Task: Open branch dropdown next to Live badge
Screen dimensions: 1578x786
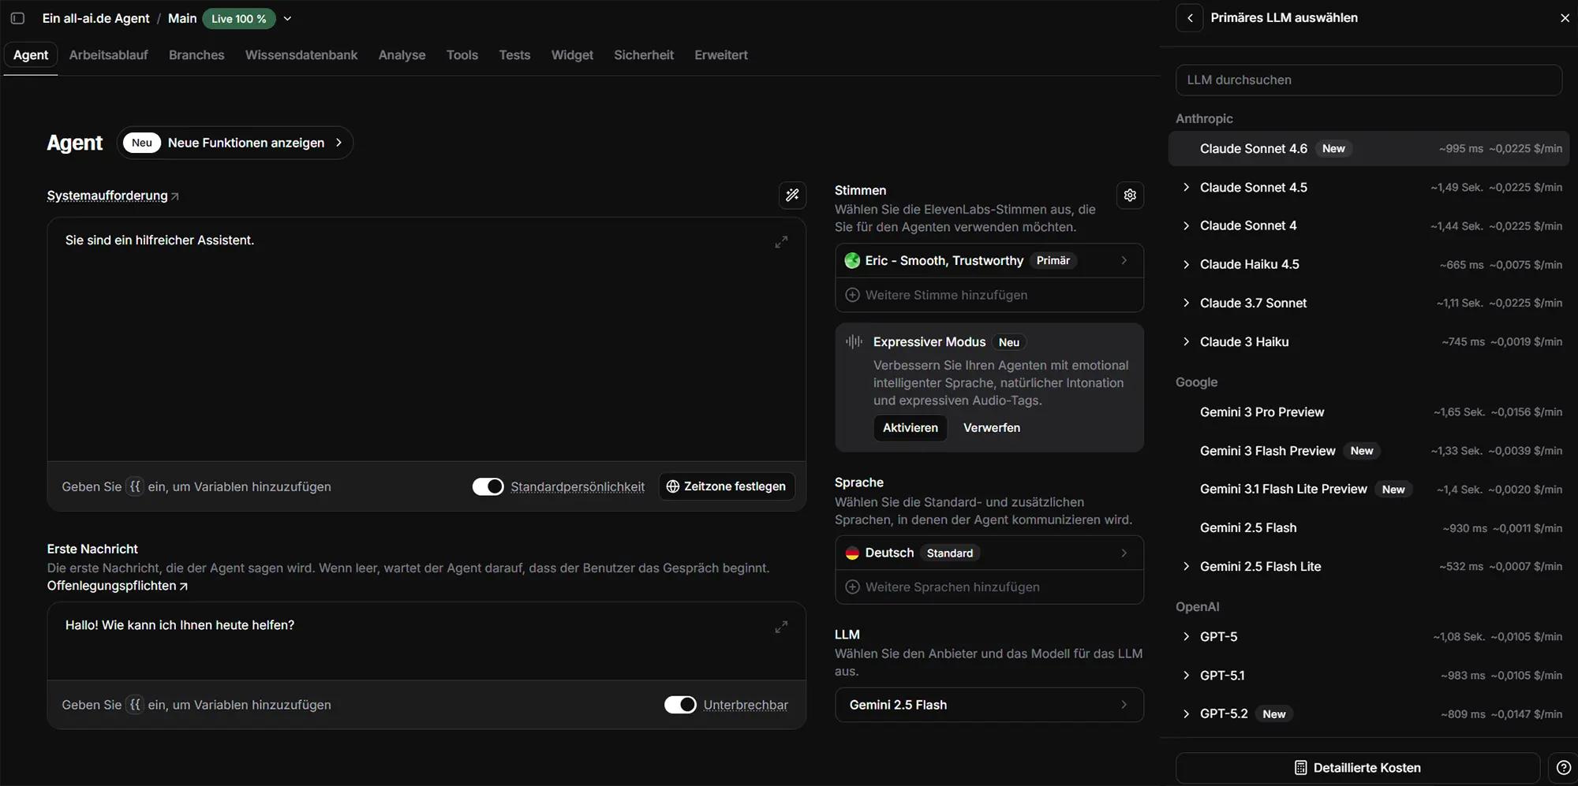Action: [287, 19]
